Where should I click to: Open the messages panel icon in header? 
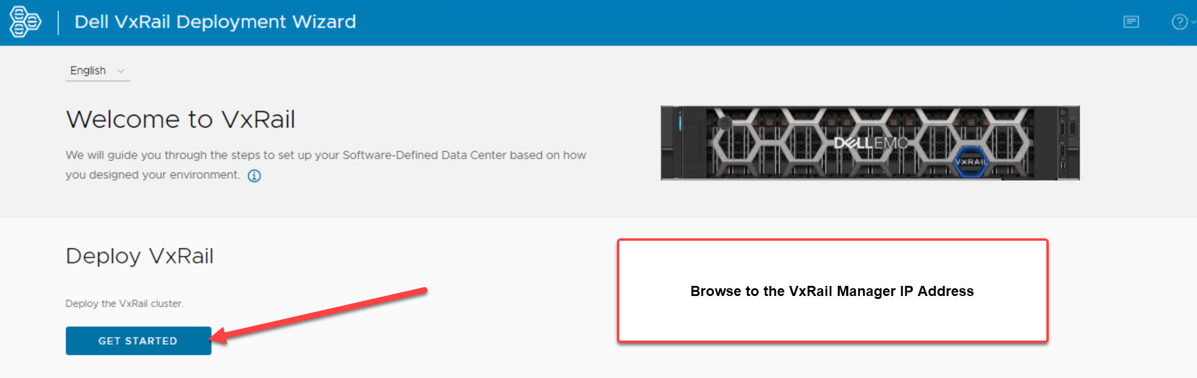pyautogui.click(x=1131, y=22)
